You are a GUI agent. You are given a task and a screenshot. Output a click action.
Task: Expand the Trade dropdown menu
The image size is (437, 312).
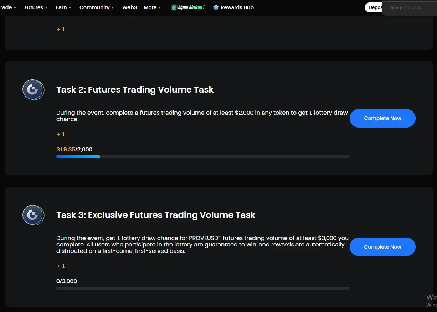[x=8, y=7]
